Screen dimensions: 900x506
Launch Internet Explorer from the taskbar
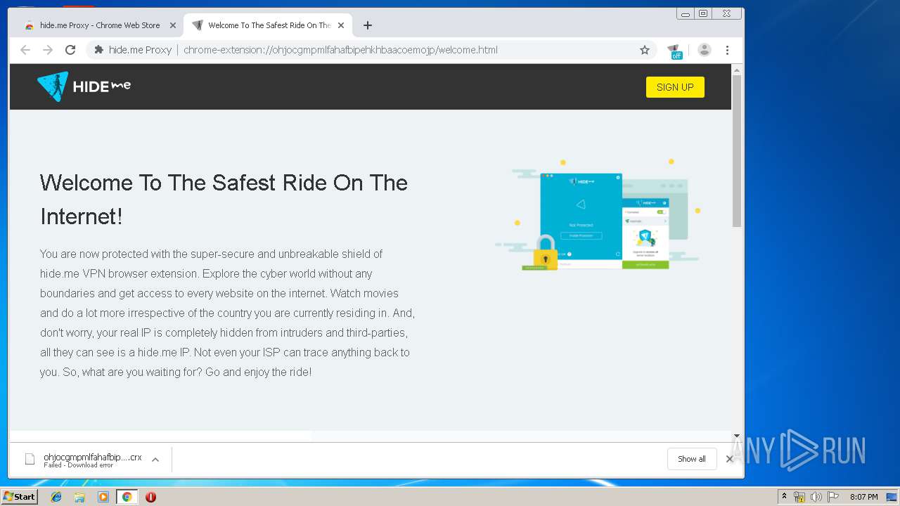[x=56, y=497]
